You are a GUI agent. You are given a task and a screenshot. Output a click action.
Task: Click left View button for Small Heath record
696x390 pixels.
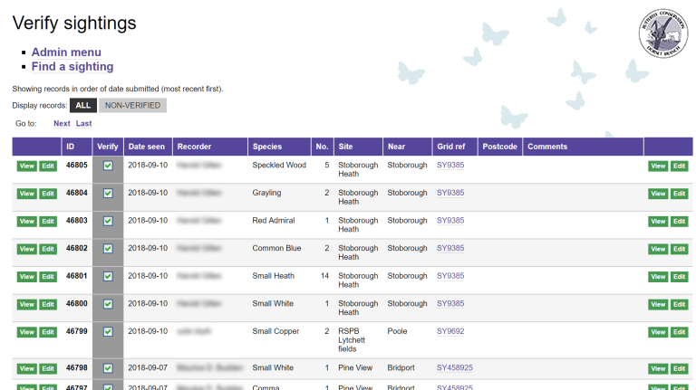[x=26, y=277]
